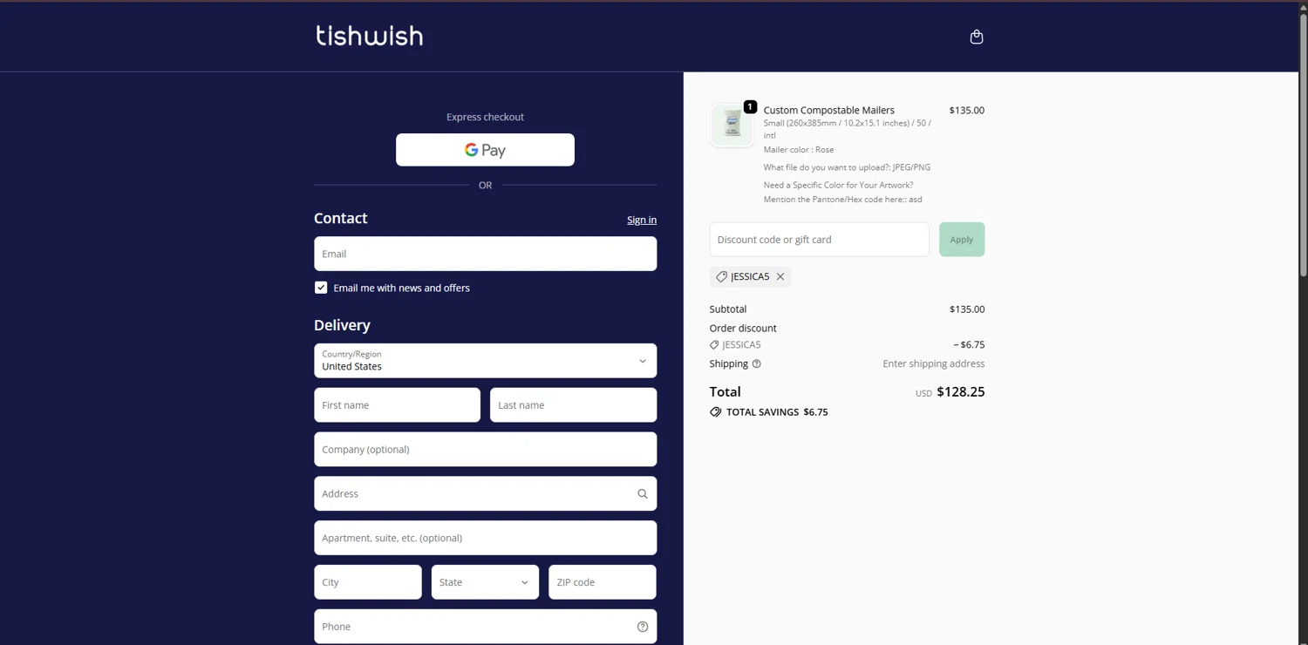Click the Phone input field

[x=485, y=627]
